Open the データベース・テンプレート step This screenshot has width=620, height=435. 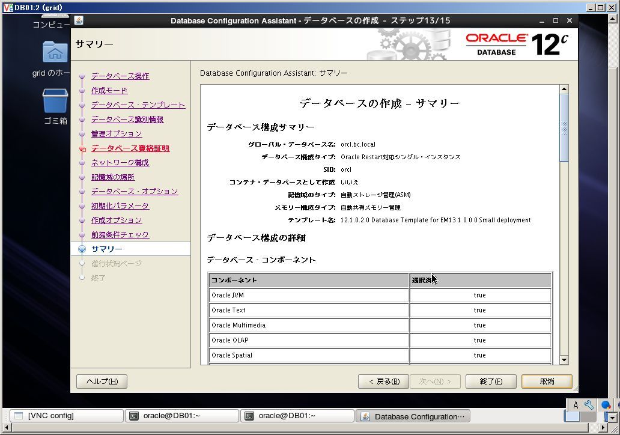click(138, 105)
